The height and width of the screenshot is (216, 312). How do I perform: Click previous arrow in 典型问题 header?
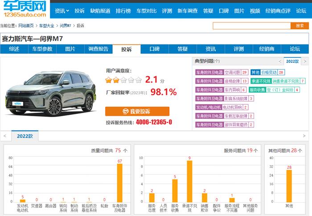[280, 61]
